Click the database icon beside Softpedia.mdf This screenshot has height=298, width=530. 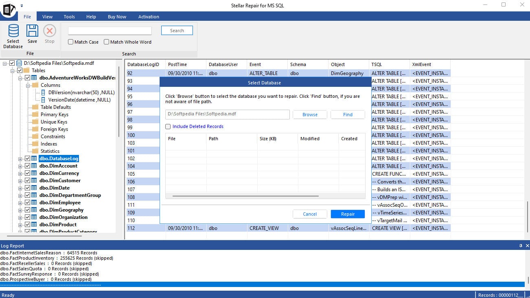[19, 63]
